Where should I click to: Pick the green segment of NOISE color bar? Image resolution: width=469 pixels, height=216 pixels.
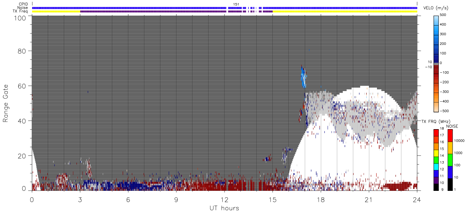click(450, 160)
